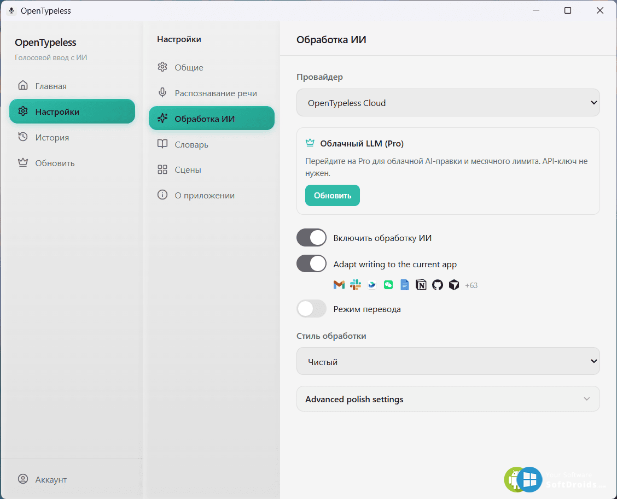Click the microphone icon beside Распознавание речи
Viewport: 617px width, 499px height.
coord(162,92)
